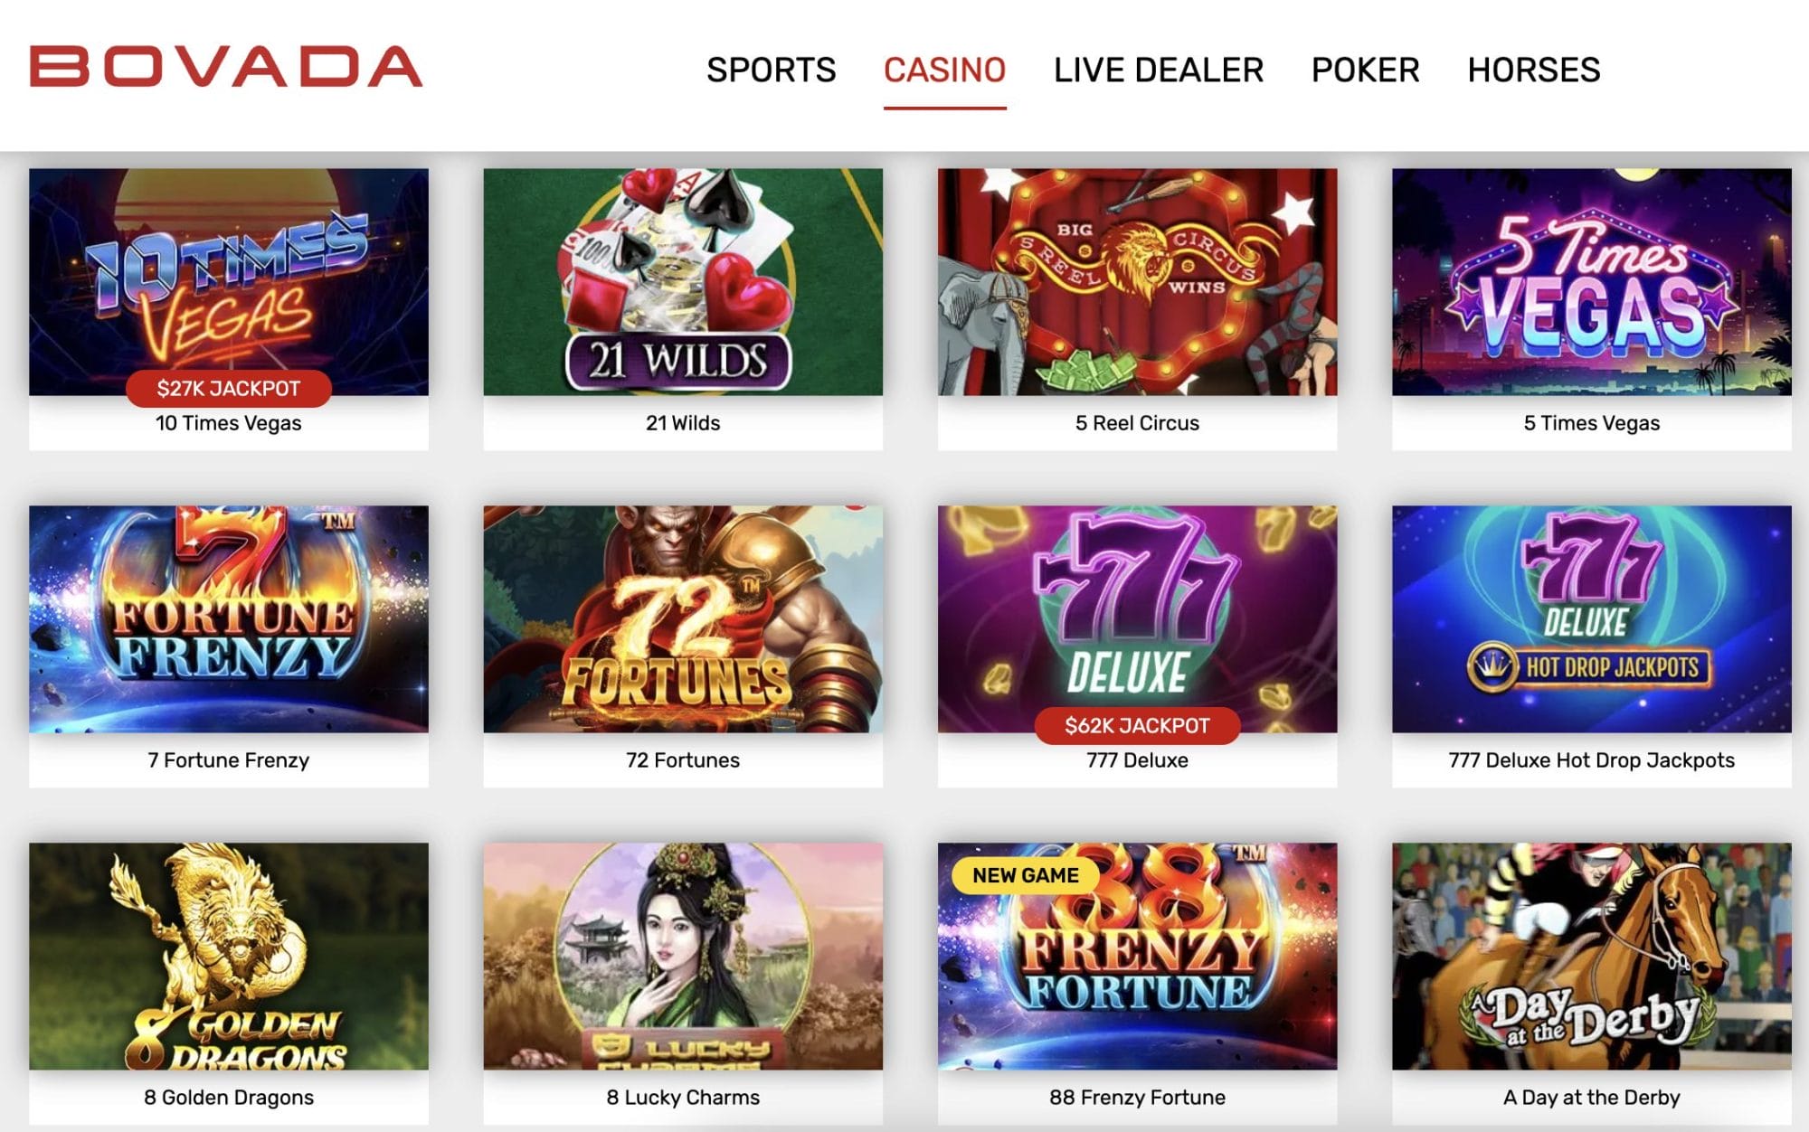The height and width of the screenshot is (1132, 1809).
Task: Click the $27K Jackpot badge
Action: click(x=229, y=388)
